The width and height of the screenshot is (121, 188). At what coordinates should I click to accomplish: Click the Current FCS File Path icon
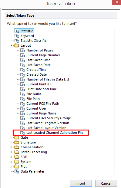tap(22, 104)
